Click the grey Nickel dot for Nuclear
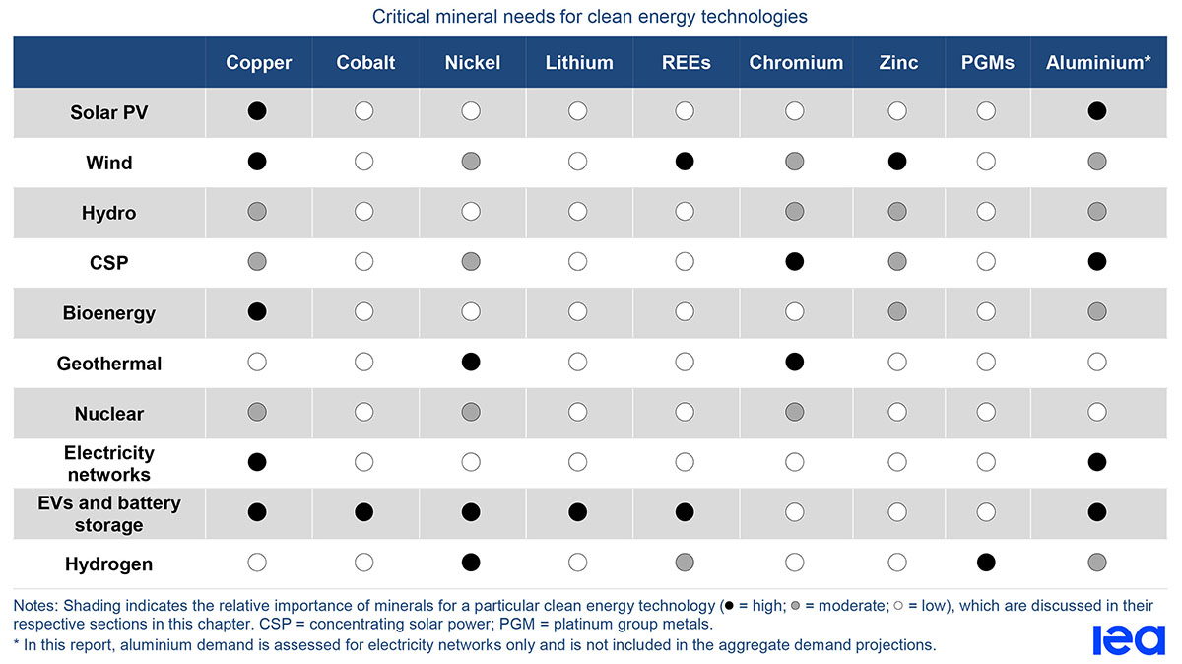Viewport: 1182px width, 664px height. 471,412
